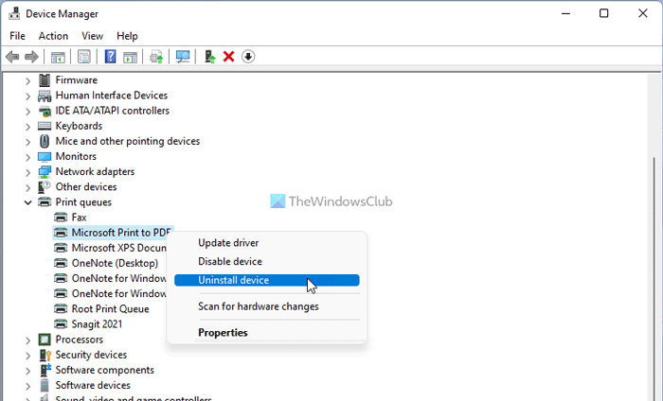Click the Forward arrow toolbar icon

pos(31,57)
